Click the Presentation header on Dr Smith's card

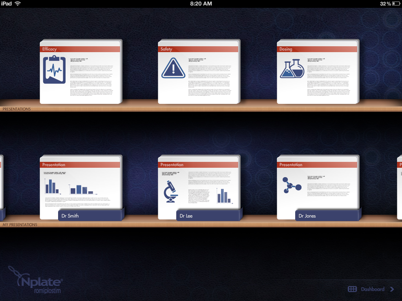pos(80,165)
